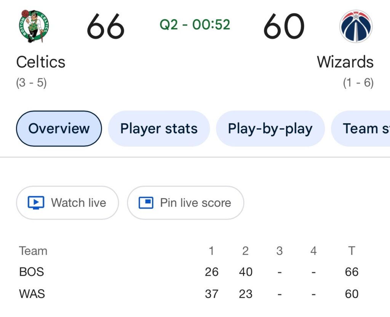Open the Player stats tab
The image size is (390, 317).
tap(159, 129)
